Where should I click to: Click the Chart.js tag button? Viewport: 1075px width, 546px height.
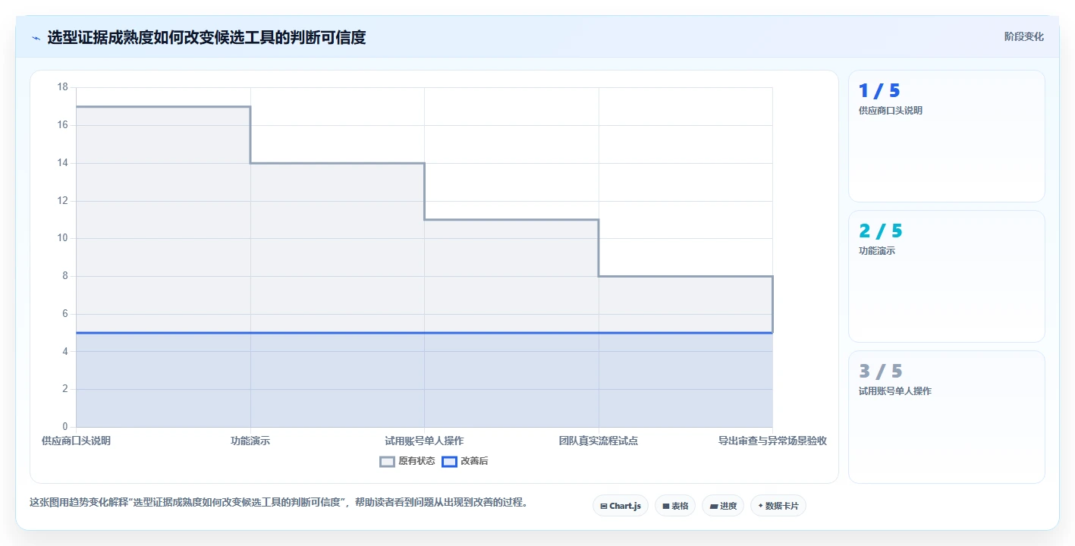(x=620, y=506)
